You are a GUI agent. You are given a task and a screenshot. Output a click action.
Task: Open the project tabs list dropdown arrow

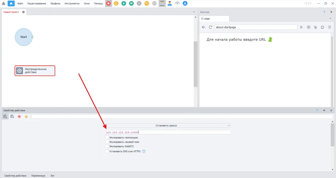pos(194,12)
